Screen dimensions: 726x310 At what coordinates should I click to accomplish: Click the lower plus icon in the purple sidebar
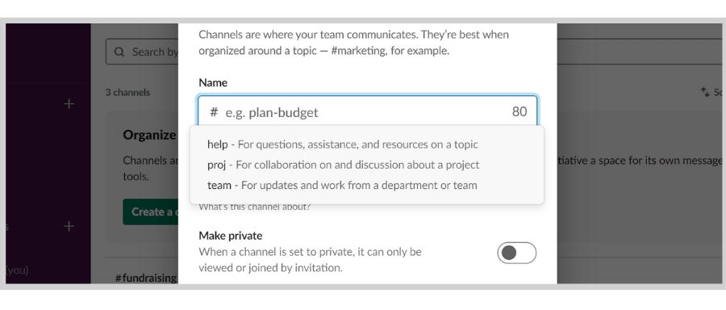click(x=69, y=226)
